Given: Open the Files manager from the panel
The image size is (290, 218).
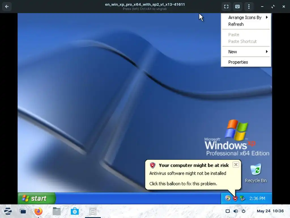Looking at the screenshot, I should 56,211.
